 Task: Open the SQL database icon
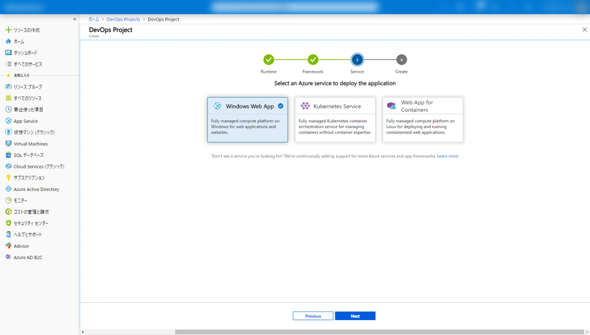8,155
